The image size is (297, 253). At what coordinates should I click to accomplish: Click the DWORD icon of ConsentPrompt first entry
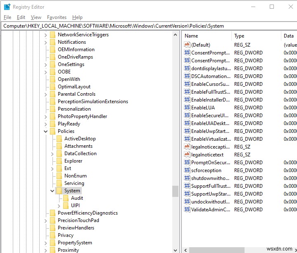pyautogui.click(x=187, y=52)
